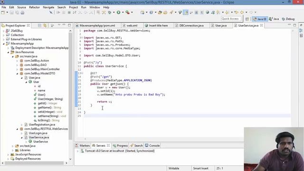
Task: Click the Quick Access search field
Action: pyautogui.click(x=231, y=19)
